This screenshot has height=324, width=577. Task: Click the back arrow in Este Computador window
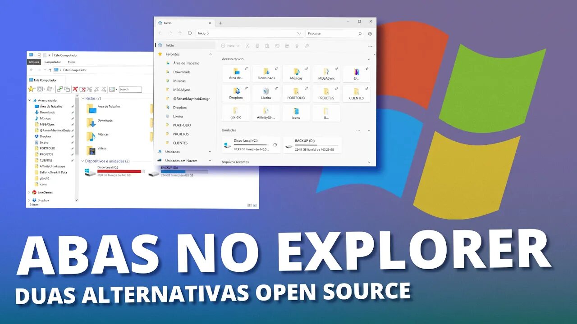click(32, 70)
